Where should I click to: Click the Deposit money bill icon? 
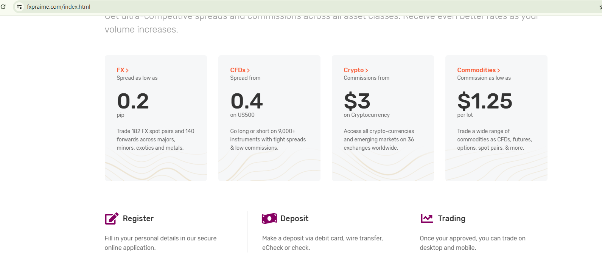[269, 218]
